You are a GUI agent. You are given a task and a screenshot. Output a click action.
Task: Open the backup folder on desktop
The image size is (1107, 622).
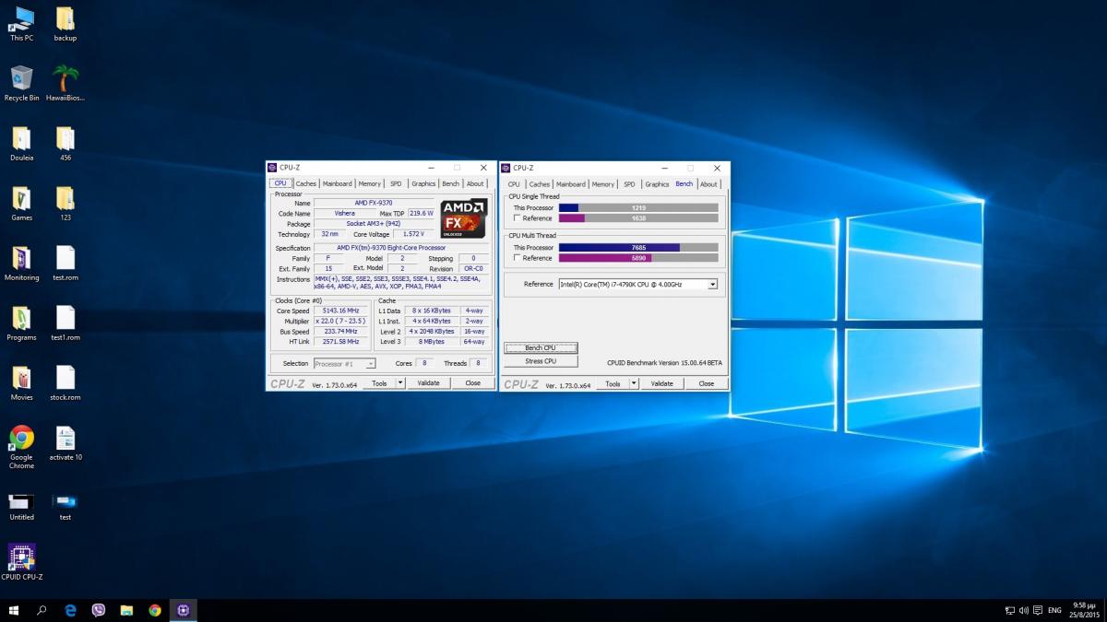point(65,25)
